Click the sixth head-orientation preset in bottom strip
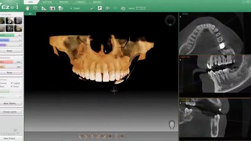This screenshot has width=251, height=141. (x=110, y=136)
